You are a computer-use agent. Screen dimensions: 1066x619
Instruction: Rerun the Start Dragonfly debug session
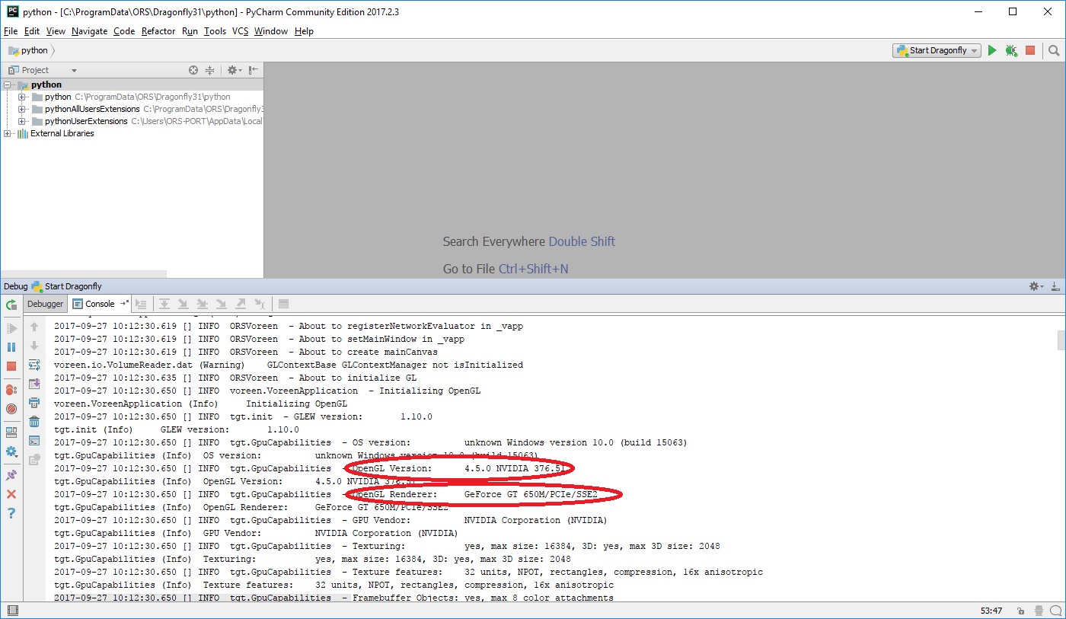point(10,304)
